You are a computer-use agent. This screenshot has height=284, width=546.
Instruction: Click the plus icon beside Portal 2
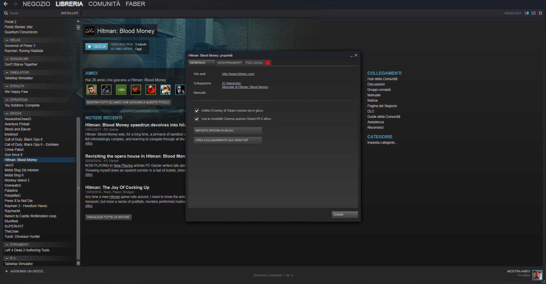click(x=78, y=21)
